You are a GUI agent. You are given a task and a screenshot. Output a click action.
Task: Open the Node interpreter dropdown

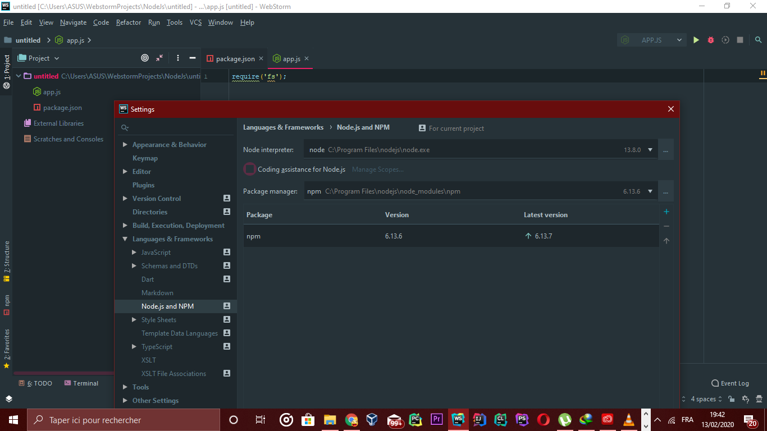tap(650, 150)
